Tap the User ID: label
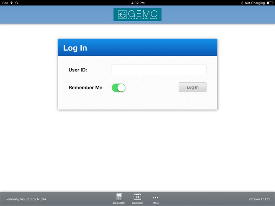Viewport: 275px width, 206px height. tap(78, 70)
